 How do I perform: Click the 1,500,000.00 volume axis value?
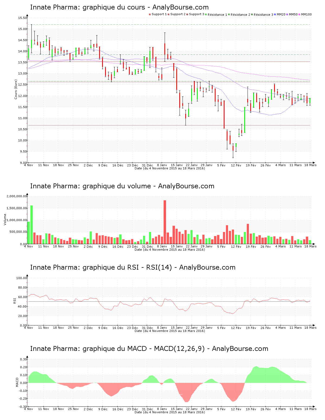tap(17, 208)
